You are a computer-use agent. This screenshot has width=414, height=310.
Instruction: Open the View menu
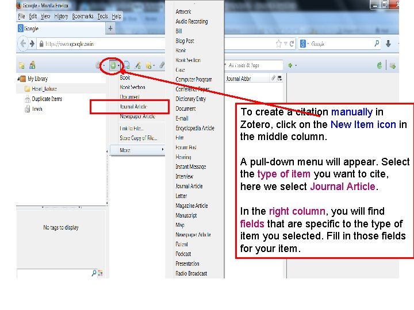(45, 16)
